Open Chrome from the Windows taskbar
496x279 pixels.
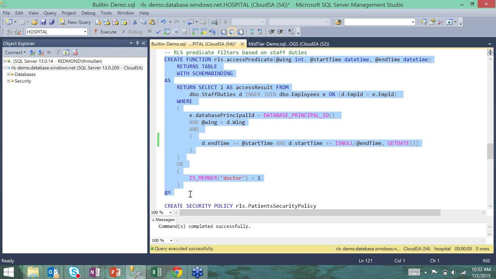point(177,272)
